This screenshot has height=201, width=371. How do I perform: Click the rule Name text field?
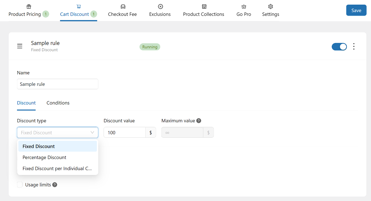pyautogui.click(x=58, y=84)
